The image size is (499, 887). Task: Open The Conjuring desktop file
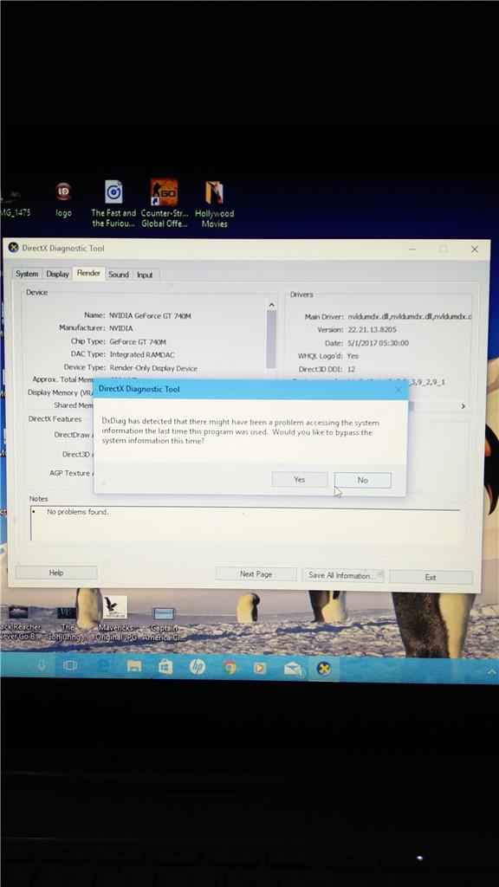67,622
